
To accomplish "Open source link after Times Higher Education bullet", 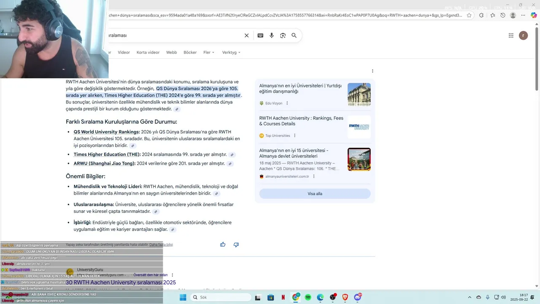I will click(x=232, y=155).
